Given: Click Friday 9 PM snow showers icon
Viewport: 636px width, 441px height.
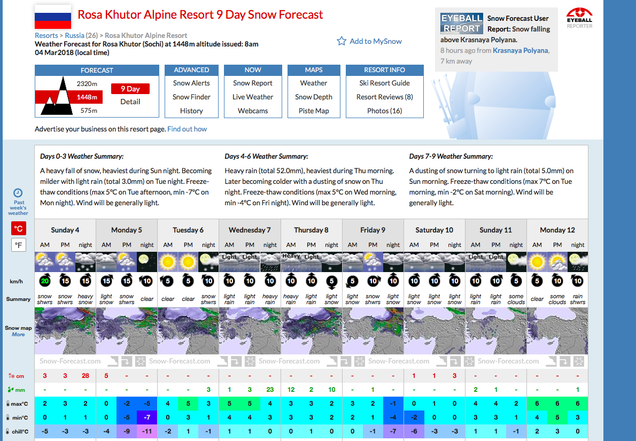Looking at the screenshot, I should (373, 262).
